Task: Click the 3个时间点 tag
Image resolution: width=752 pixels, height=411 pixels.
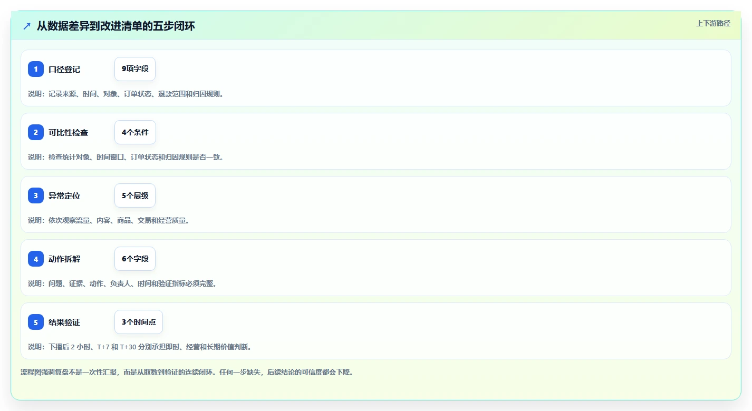Action: coord(139,322)
